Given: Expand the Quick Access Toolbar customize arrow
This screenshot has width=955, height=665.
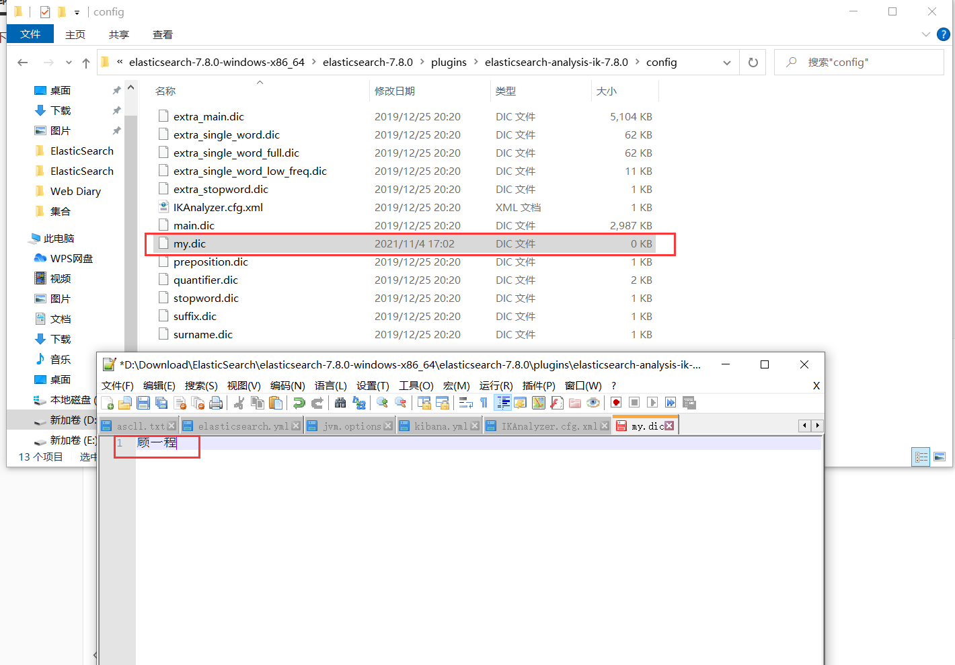Looking at the screenshot, I should click(x=77, y=11).
